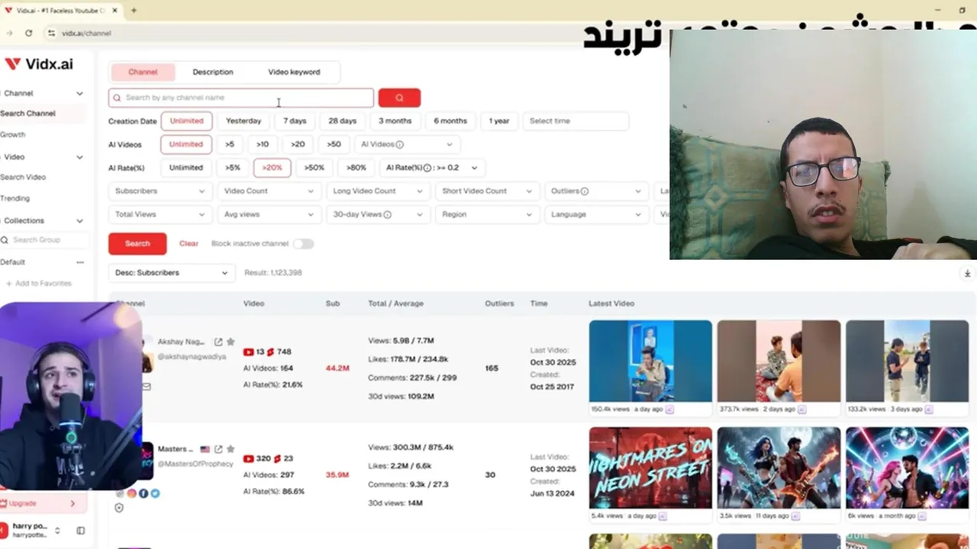Click the red Search button
Viewport: 977px width, 549px height.
137,243
